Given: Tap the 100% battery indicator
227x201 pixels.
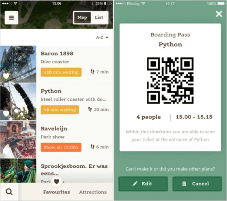Looking at the screenshot, I should (216, 3).
